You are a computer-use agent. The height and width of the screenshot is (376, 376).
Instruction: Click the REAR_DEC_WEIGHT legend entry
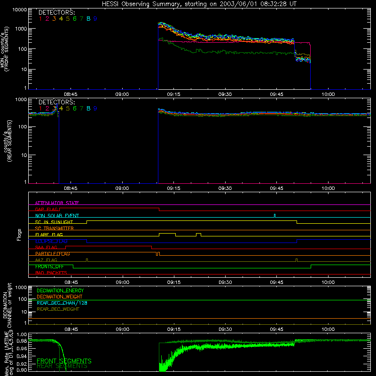pos(58,309)
